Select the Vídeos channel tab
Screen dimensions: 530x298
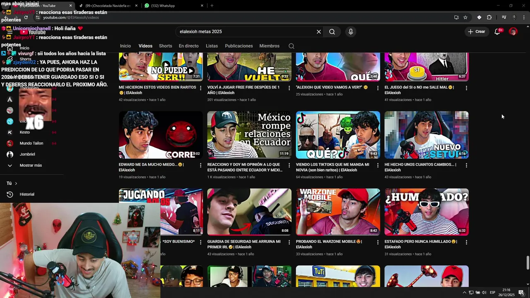coord(145,46)
